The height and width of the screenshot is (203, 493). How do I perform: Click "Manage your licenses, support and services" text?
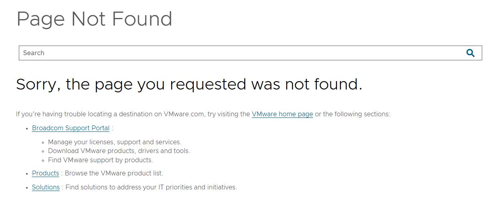pos(115,142)
